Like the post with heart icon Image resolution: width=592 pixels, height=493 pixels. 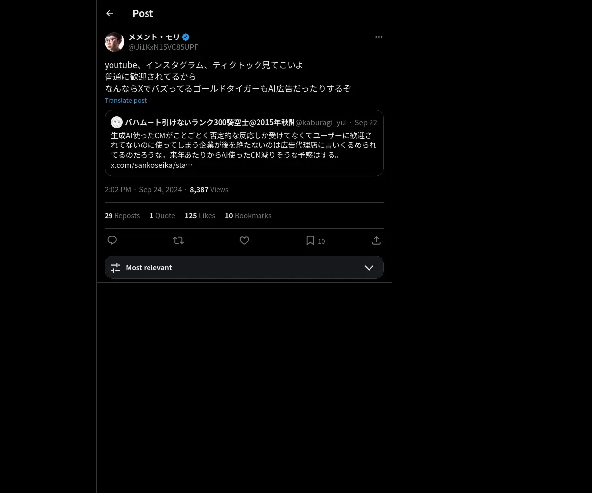[x=244, y=240]
